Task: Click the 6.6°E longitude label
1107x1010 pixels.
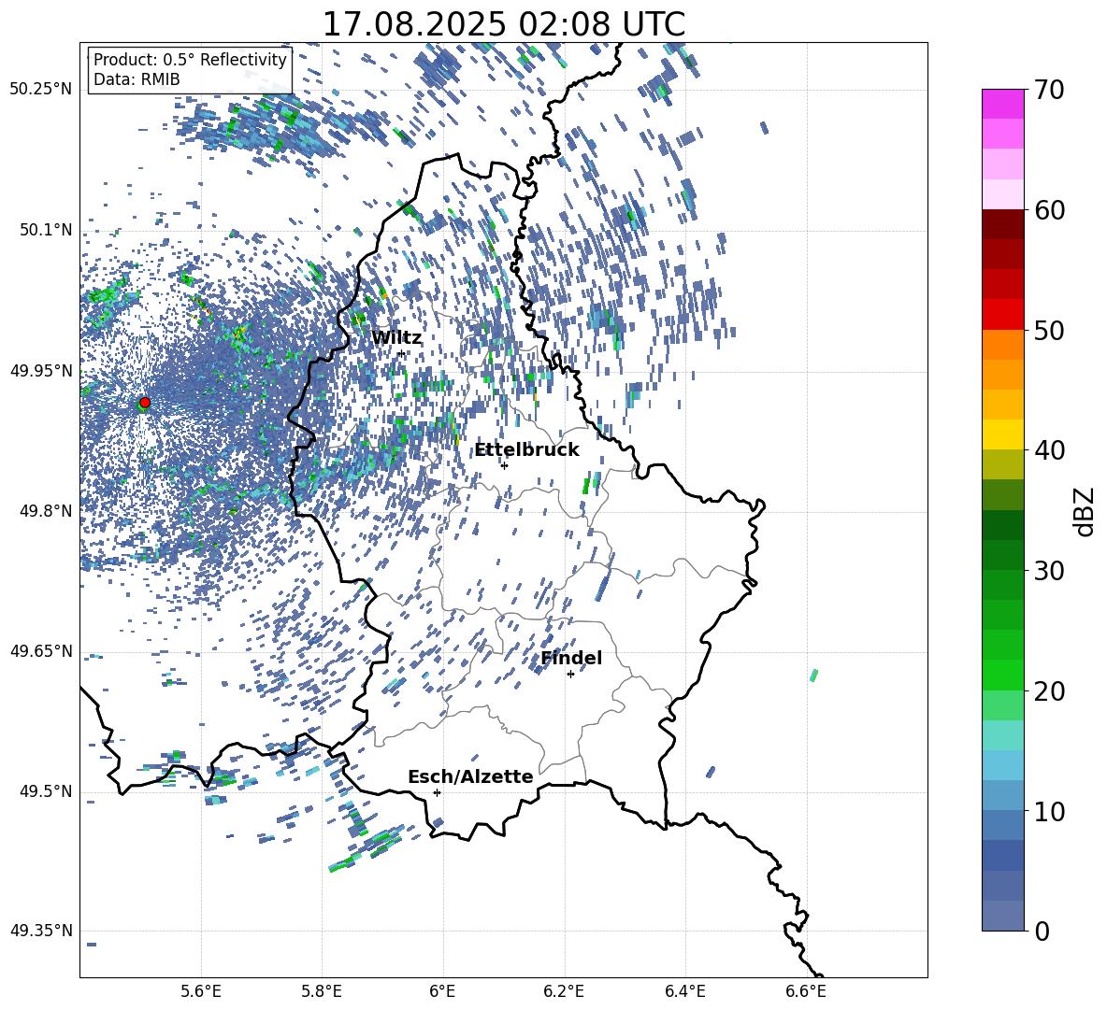Action: 806,991
